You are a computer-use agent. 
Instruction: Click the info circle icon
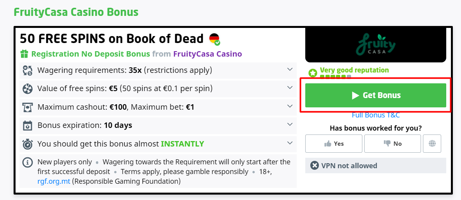point(28,162)
